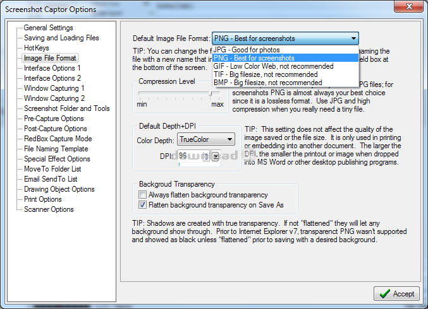Show Window Capturing 1 settings
Viewport: 428px width, 309px height.
tap(54, 88)
